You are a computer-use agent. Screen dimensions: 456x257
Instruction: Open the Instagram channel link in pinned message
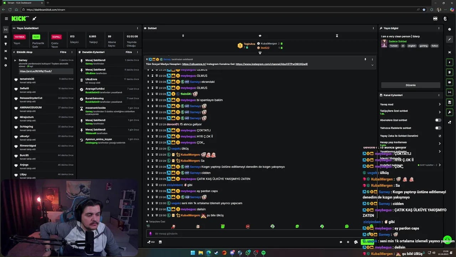coord(271,64)
